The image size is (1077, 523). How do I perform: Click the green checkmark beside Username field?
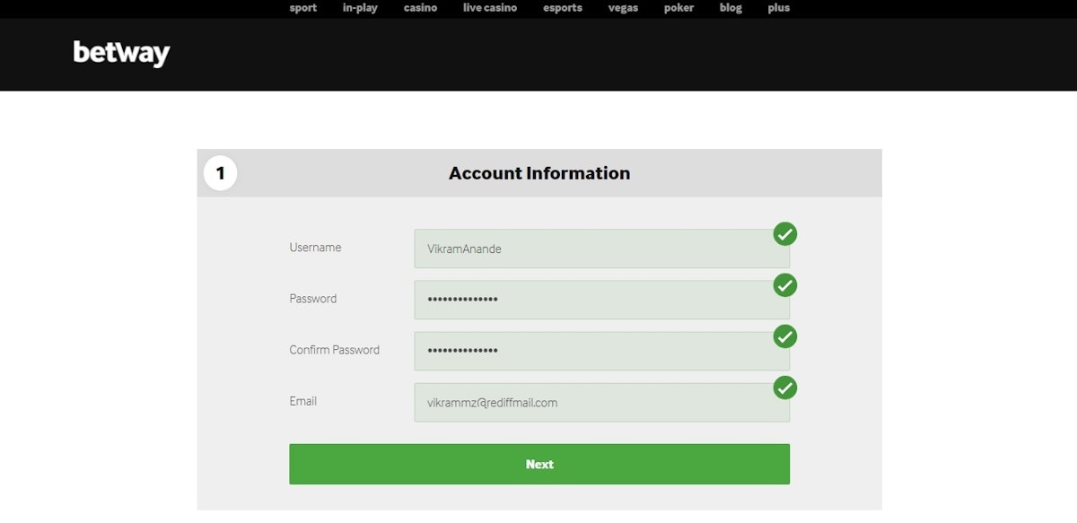point(785,234)
